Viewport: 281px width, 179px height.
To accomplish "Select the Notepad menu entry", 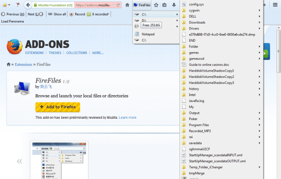I will coord(156,34).
